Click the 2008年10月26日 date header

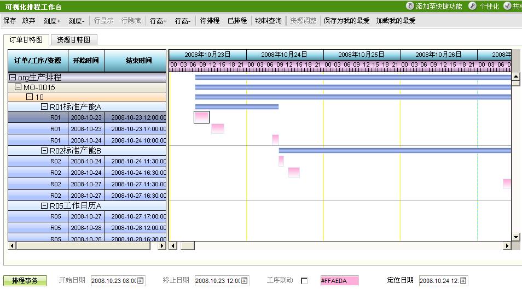(438, 55)
